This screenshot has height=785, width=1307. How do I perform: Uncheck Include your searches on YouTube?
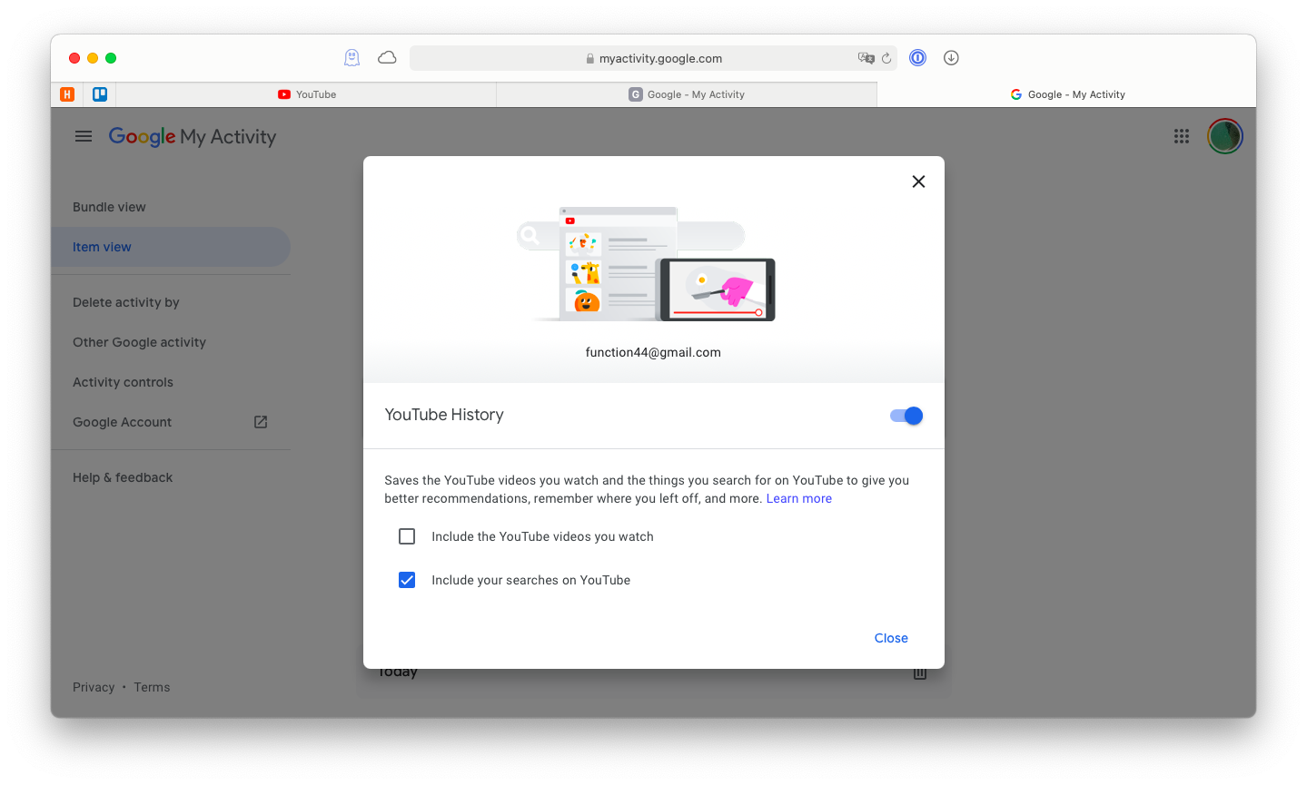[x=406, y=579]
